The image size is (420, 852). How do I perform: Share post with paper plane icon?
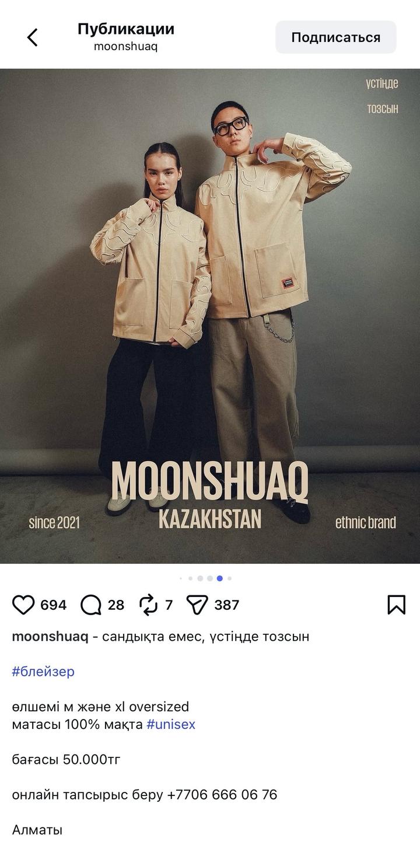point(197,605)
